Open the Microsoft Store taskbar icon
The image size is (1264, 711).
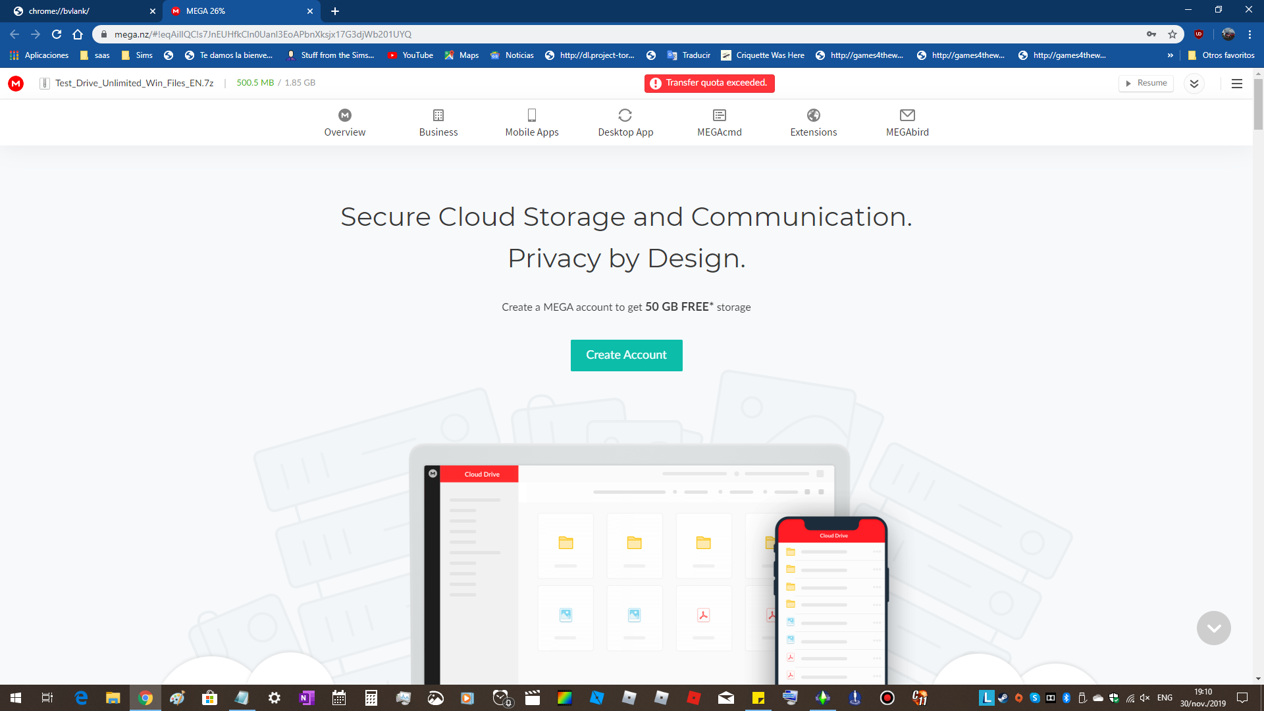click(x=210, y=698)
